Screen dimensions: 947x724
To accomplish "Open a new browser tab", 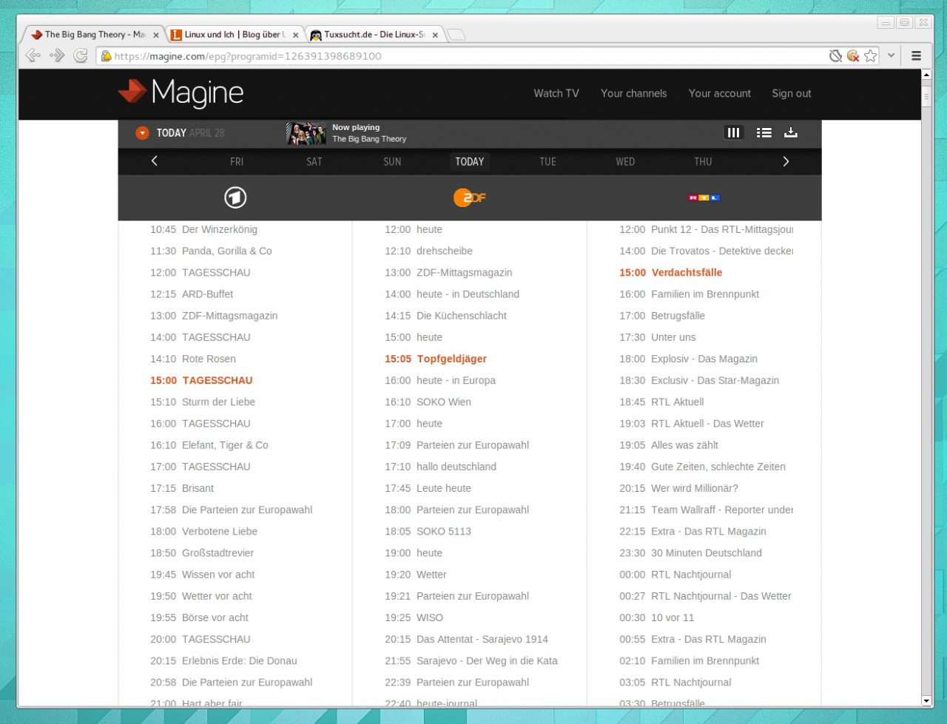I will [456, 34].
